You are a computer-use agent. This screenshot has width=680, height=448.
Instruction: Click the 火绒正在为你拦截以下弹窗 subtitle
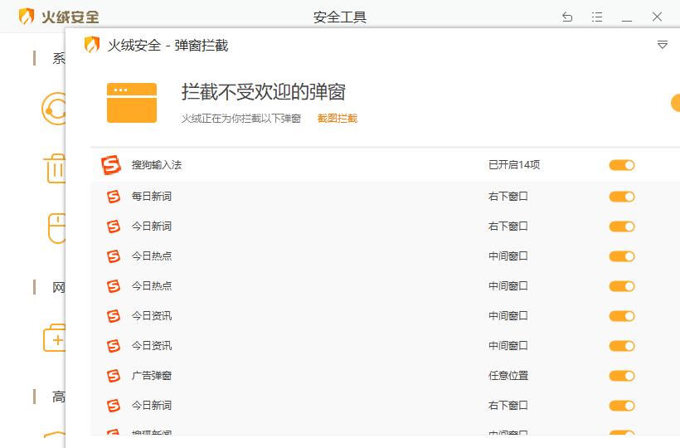pyautogui.click(x=241, y=119)
